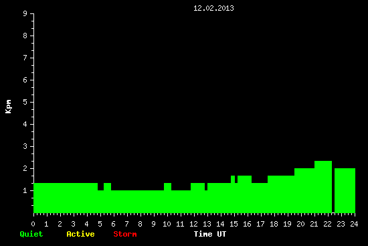This screenshot has height=246, width=368.
Task: Select hour 18 on the time axis
Action: pos(274,224)
